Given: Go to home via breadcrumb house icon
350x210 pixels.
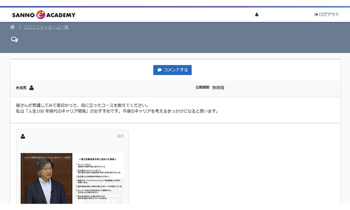Looking at the screenshot, I should [13, 27].
